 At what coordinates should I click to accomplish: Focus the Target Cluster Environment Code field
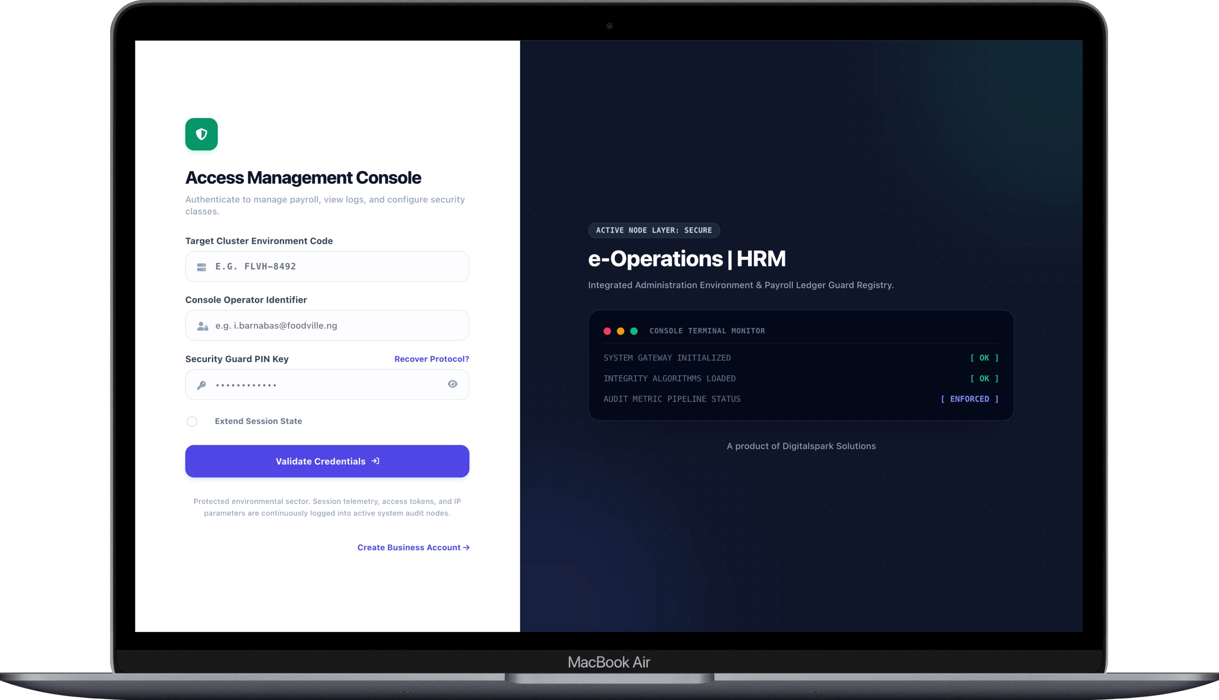click(x=327, y=266)
